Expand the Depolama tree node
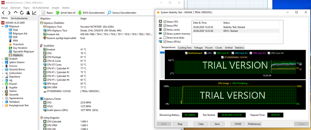The image size is (311, 130). [x=2, y=77]
